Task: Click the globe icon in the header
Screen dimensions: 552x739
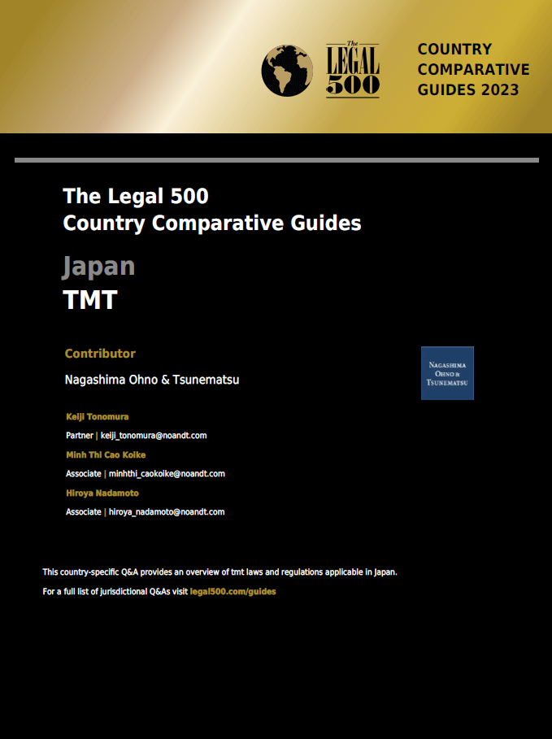Action: pyautogui.click(x=286, y=71)
